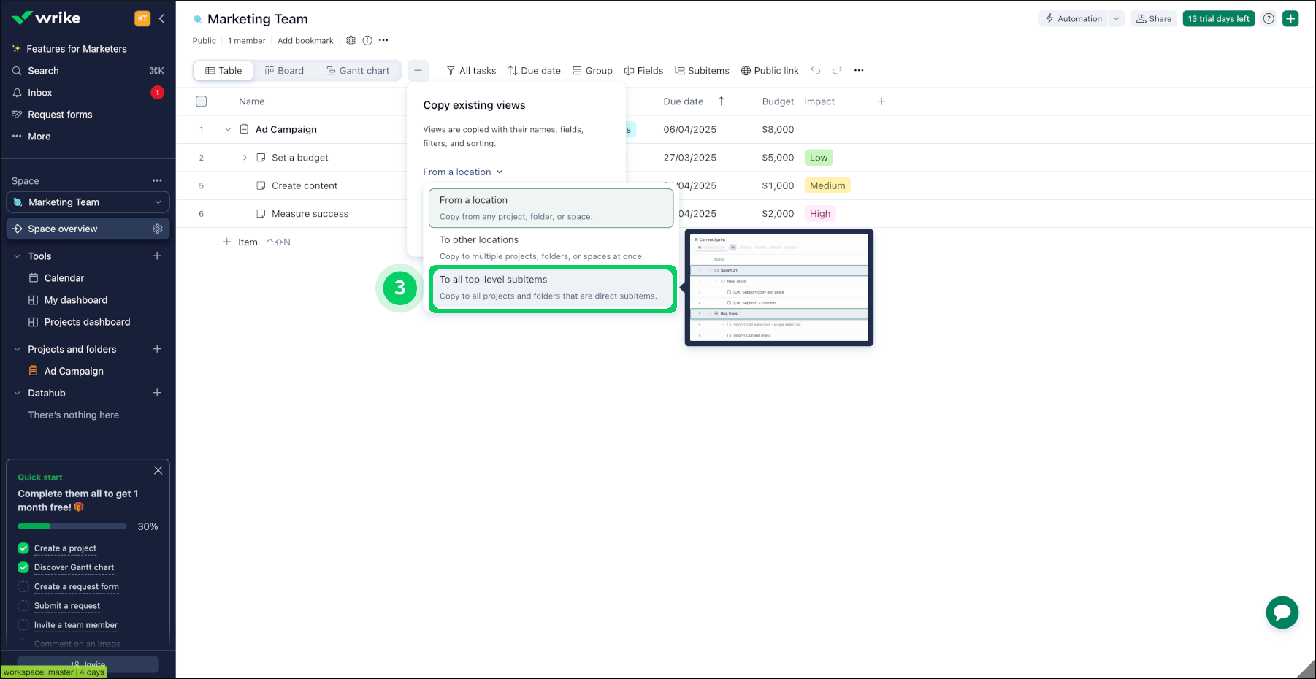Click the Quick start progress bar
The image size is (1316, 679).
[72, 526]
